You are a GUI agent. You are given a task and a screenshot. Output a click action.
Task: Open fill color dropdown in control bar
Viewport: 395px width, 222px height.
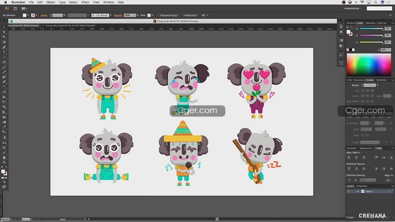pyautogui.click(x=28, y=15)
